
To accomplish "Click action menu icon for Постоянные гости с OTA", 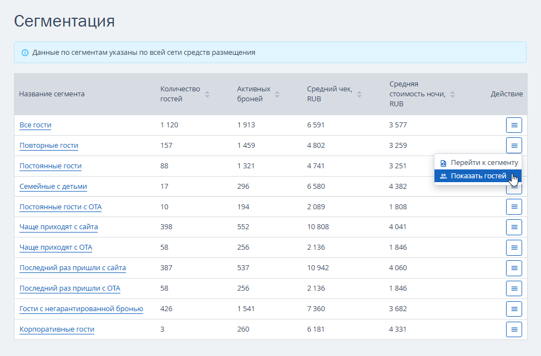I will click(x=514, y=207).
